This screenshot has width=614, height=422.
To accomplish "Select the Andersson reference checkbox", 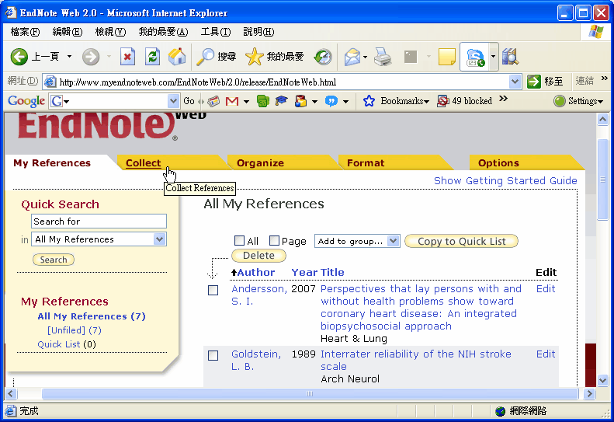I will click(213, 290).
